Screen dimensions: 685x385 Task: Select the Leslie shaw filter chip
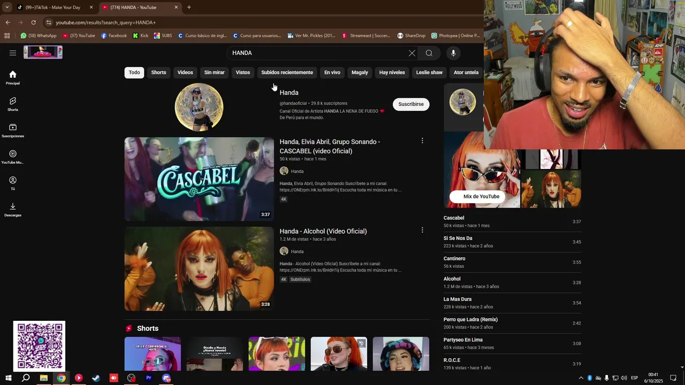429,72
